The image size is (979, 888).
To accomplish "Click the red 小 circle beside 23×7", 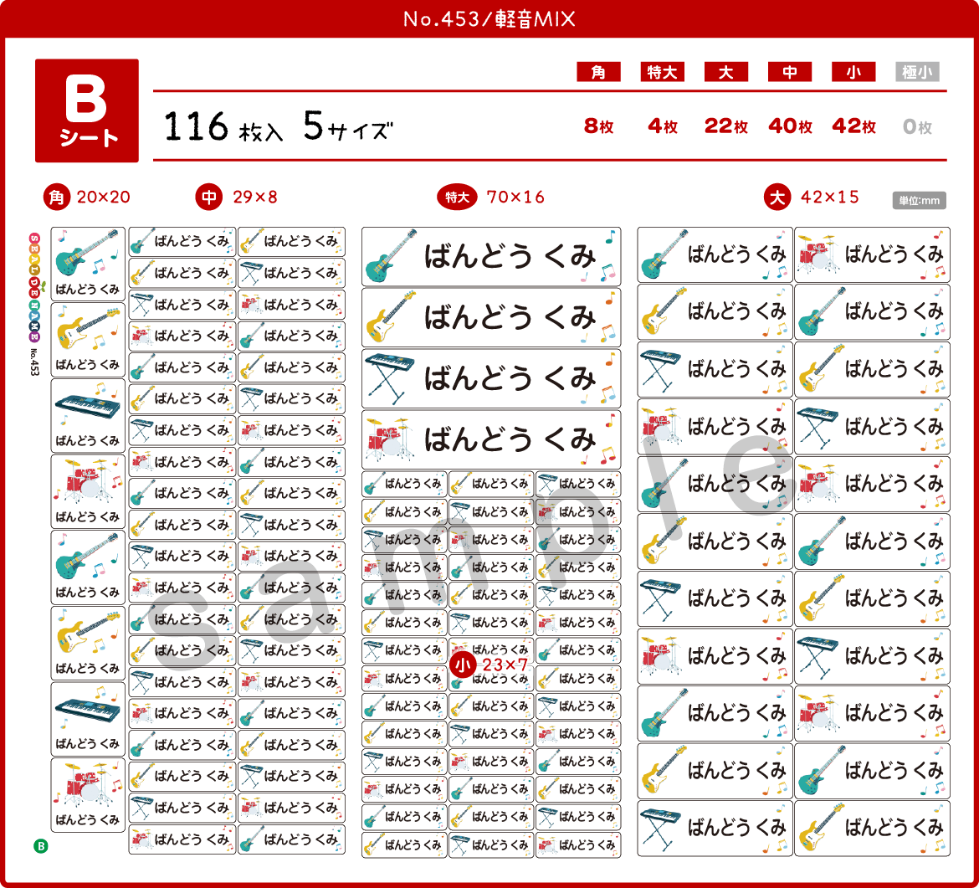I will pyautogui.click(x=463, y=665).
